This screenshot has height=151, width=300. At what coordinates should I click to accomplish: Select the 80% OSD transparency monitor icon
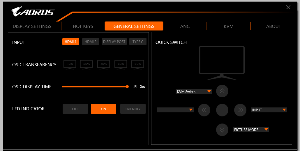(137, 65)
